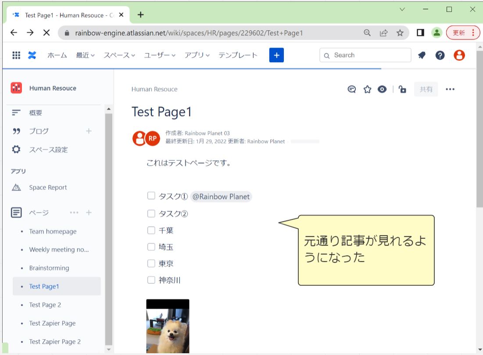
Task: Open the page more actions menu
Action: point(450,89)
